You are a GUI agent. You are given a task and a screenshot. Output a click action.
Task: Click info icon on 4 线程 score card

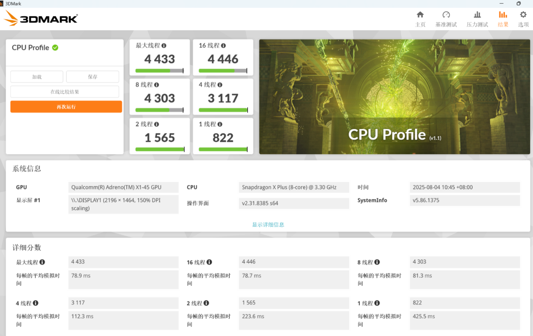click(x=220, y=85)
